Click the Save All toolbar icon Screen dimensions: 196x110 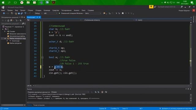22,13
